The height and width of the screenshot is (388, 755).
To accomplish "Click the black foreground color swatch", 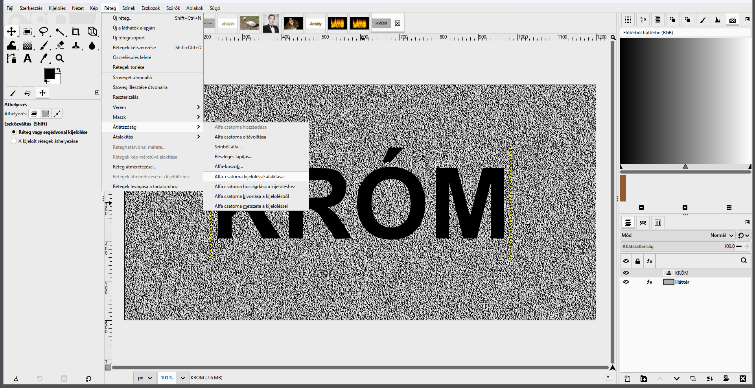I will 49,73.
